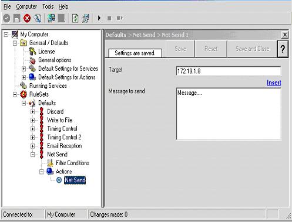Stop the service with stop button
Image resolution: width=292 pixels, height=222 pixels.
(x=109, y=18)
